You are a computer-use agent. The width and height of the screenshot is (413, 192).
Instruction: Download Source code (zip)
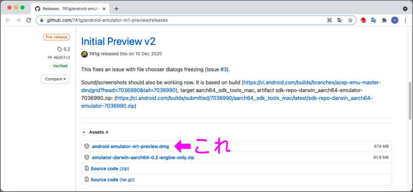pyautogui.click(x=110, y=169)
